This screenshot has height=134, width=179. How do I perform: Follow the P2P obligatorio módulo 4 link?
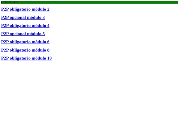[25, 25]
